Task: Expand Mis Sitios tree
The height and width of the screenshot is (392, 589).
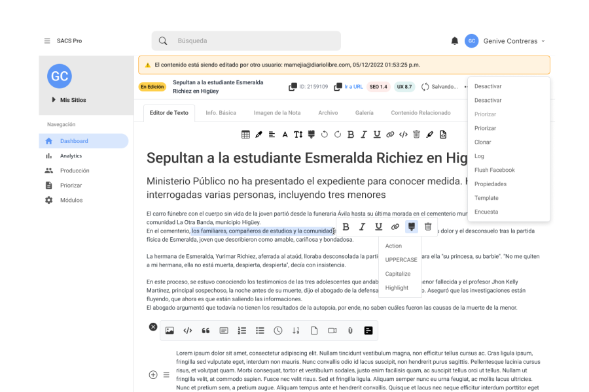Action: [x=54, y=100]
